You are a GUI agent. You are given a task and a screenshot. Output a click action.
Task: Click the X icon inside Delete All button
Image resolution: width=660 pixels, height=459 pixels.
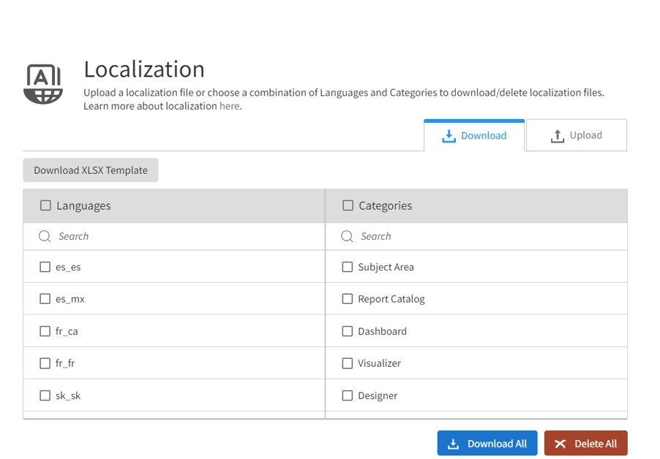pyautogui.click(x=560, y=443)
